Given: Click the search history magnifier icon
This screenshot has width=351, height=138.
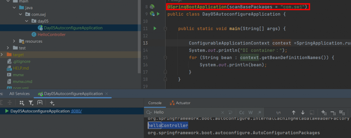Looking at the screenshot, I should tap(149, 112).
